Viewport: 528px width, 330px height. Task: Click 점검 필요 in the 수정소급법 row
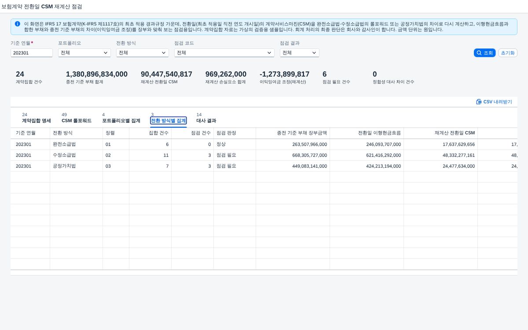tap(235, 155)
